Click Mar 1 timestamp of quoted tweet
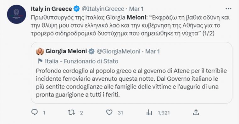Image resolution: width=239 pixels, height=124 pixels. tap(153, 51)
